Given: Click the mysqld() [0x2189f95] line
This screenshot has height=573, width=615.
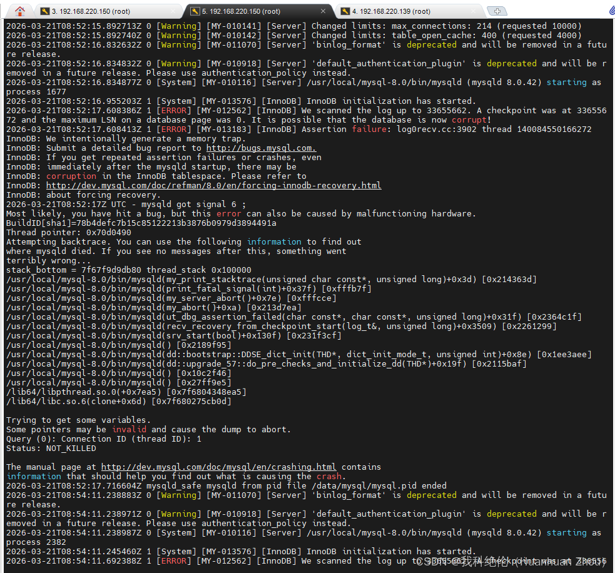Looking at the screenshot, I should [x=119, y=345].
